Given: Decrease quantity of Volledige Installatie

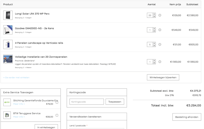Looking at the screenshot, I should (154, 63).
